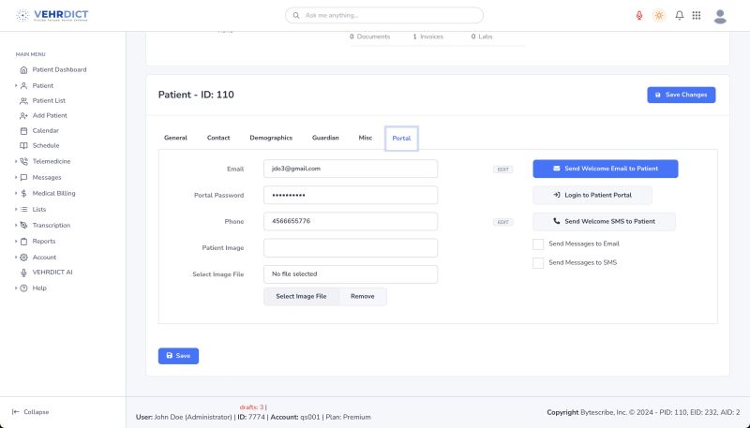This screenshot has width=750, height=428.
Task: Click EDIT next to Phone field
Action: click(502, 222)
